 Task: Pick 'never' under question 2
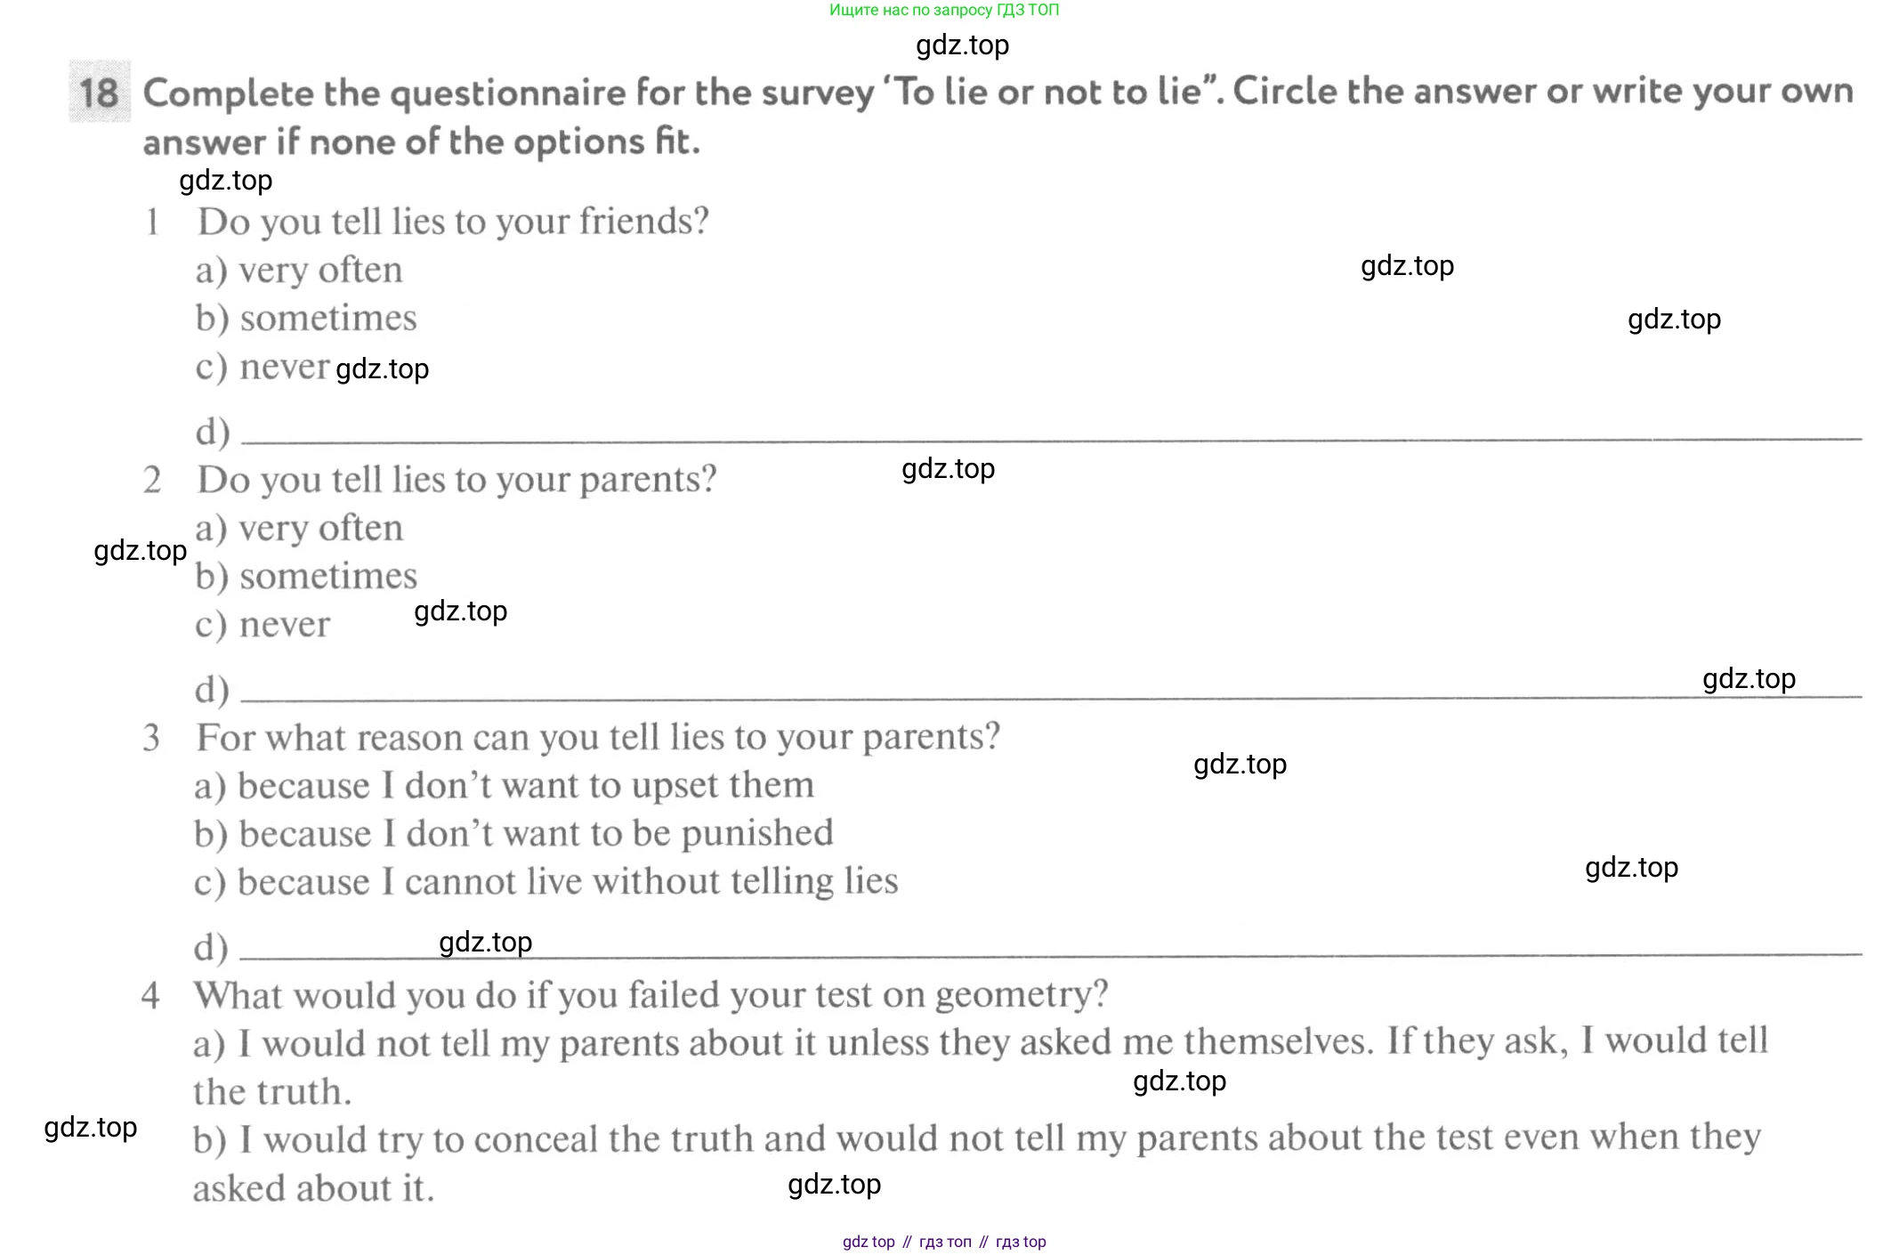click(263, 625)
